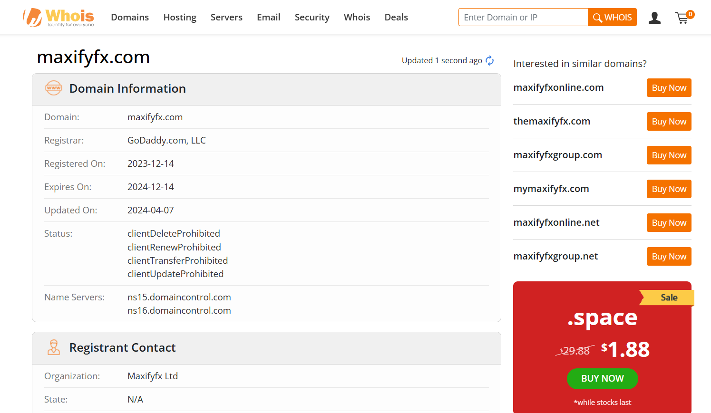Click the yellow Sale ribbon
The width and height of the screenshot is (711, 413).
(x=667, y=298)
